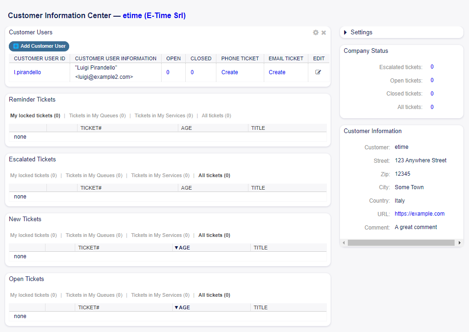This screenshot has width=469, height=332.
Task: Toggle AGE sort arrow in New Tickets table
Action: click(x=176, y=247)
